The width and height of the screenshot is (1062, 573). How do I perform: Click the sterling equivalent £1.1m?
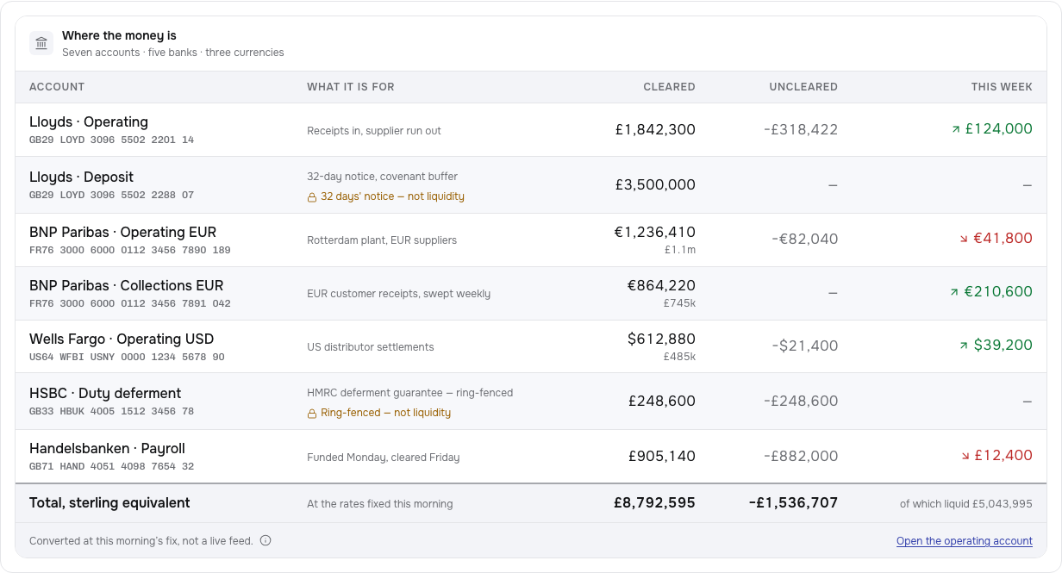pos(680,250)
